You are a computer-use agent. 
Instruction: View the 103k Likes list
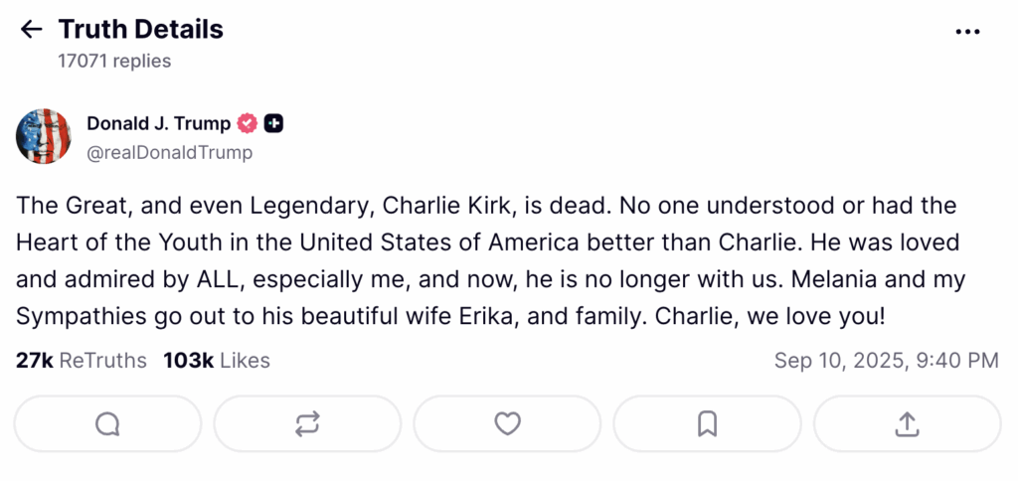click(x=216, y=361)
